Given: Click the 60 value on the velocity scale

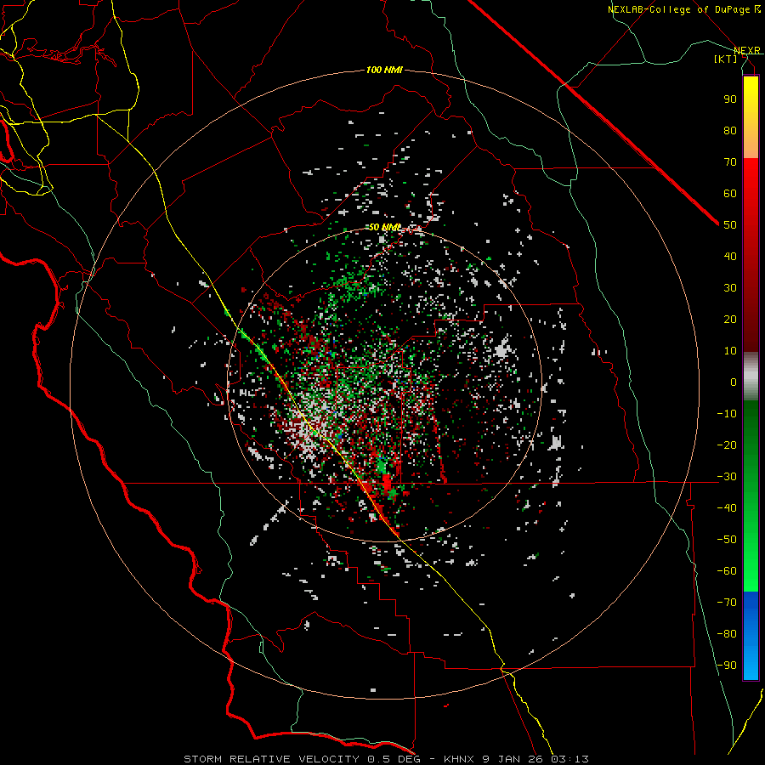Looking at the screenshot, I should point(730,193).
